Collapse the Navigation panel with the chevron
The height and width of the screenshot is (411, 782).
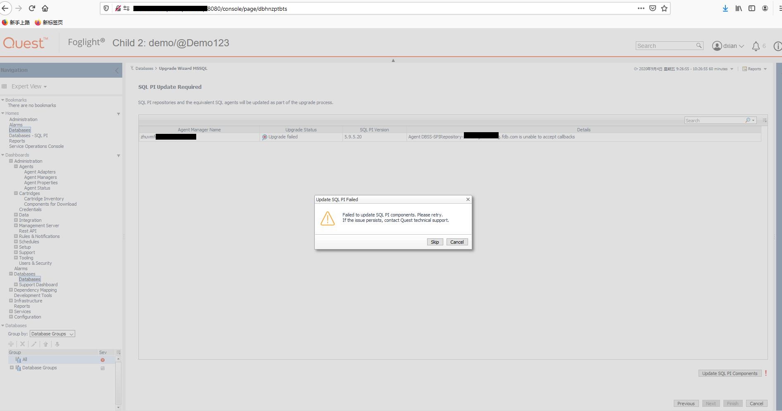pos(117,70)
